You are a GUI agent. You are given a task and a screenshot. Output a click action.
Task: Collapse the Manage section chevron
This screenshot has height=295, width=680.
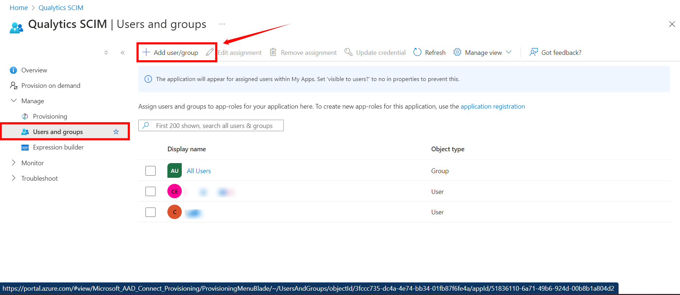pyautogui.click(x=14, y=101)
